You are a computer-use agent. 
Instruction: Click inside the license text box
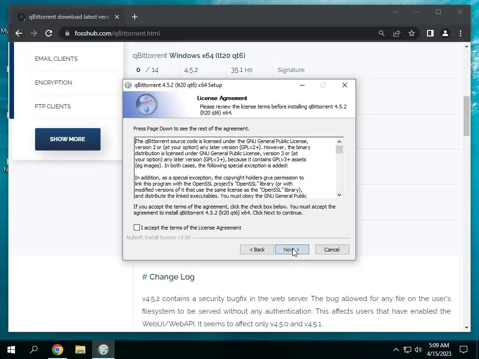(x=235, y=168)
